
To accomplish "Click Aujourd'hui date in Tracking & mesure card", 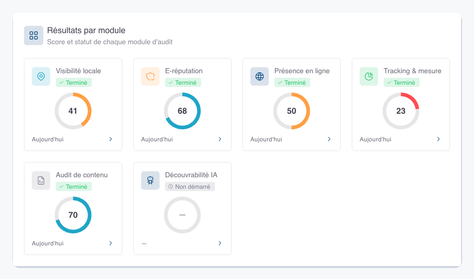I will (375, 139).
